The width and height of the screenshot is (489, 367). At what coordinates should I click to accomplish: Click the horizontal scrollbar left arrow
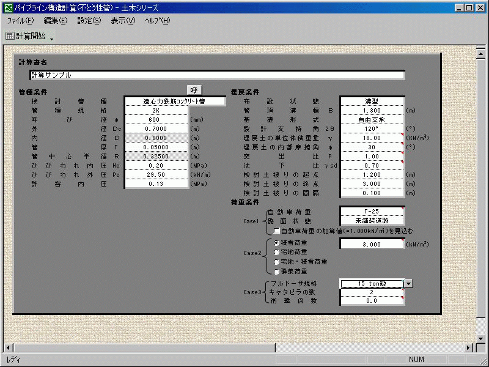(x=6, y=347)
